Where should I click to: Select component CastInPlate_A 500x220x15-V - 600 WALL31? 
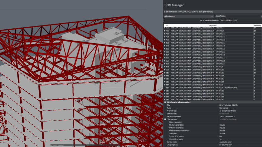[x=198, y=64]
